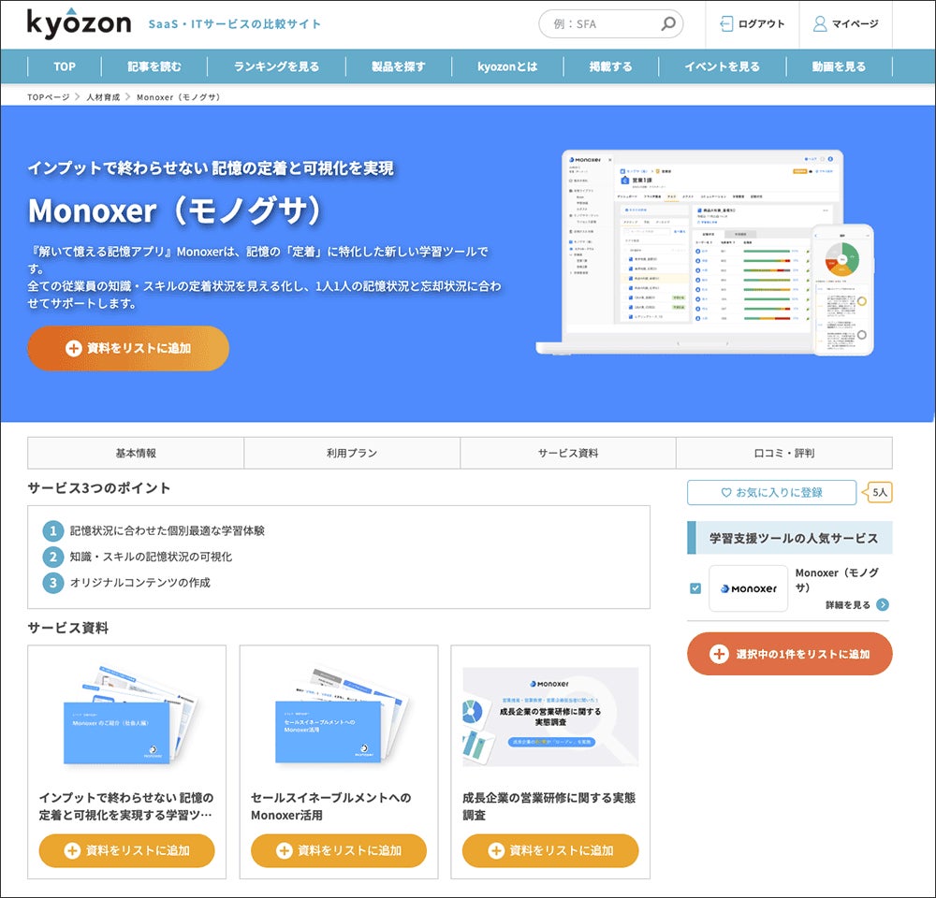Click title 成長企業の営業研修に関する実態調査
936x898 pixels.
pyautogui.click(x=549, y=806)
